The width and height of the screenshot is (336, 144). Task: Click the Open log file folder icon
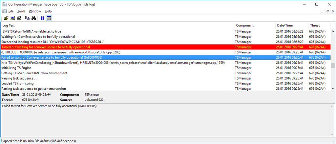coord(6,18)
